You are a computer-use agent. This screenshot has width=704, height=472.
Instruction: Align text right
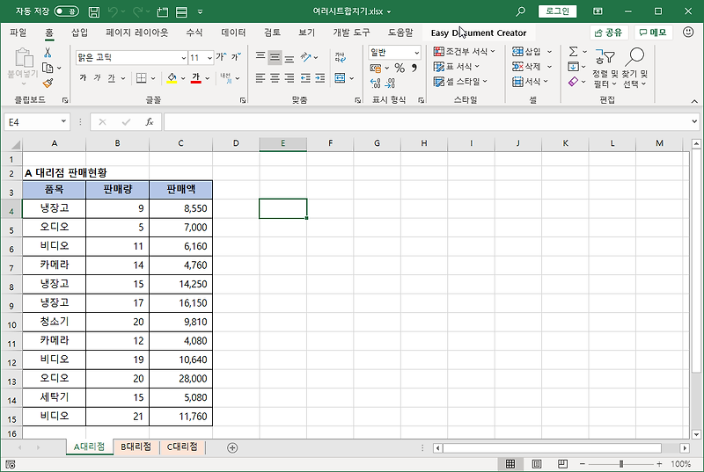tap(290, 78)
